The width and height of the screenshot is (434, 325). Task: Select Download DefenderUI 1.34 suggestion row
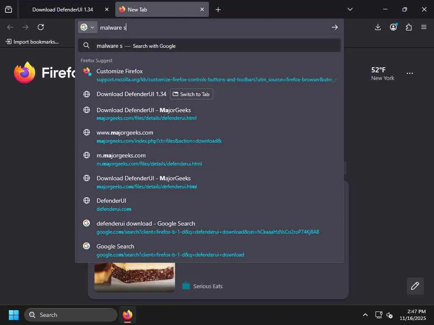pos(209,94)
